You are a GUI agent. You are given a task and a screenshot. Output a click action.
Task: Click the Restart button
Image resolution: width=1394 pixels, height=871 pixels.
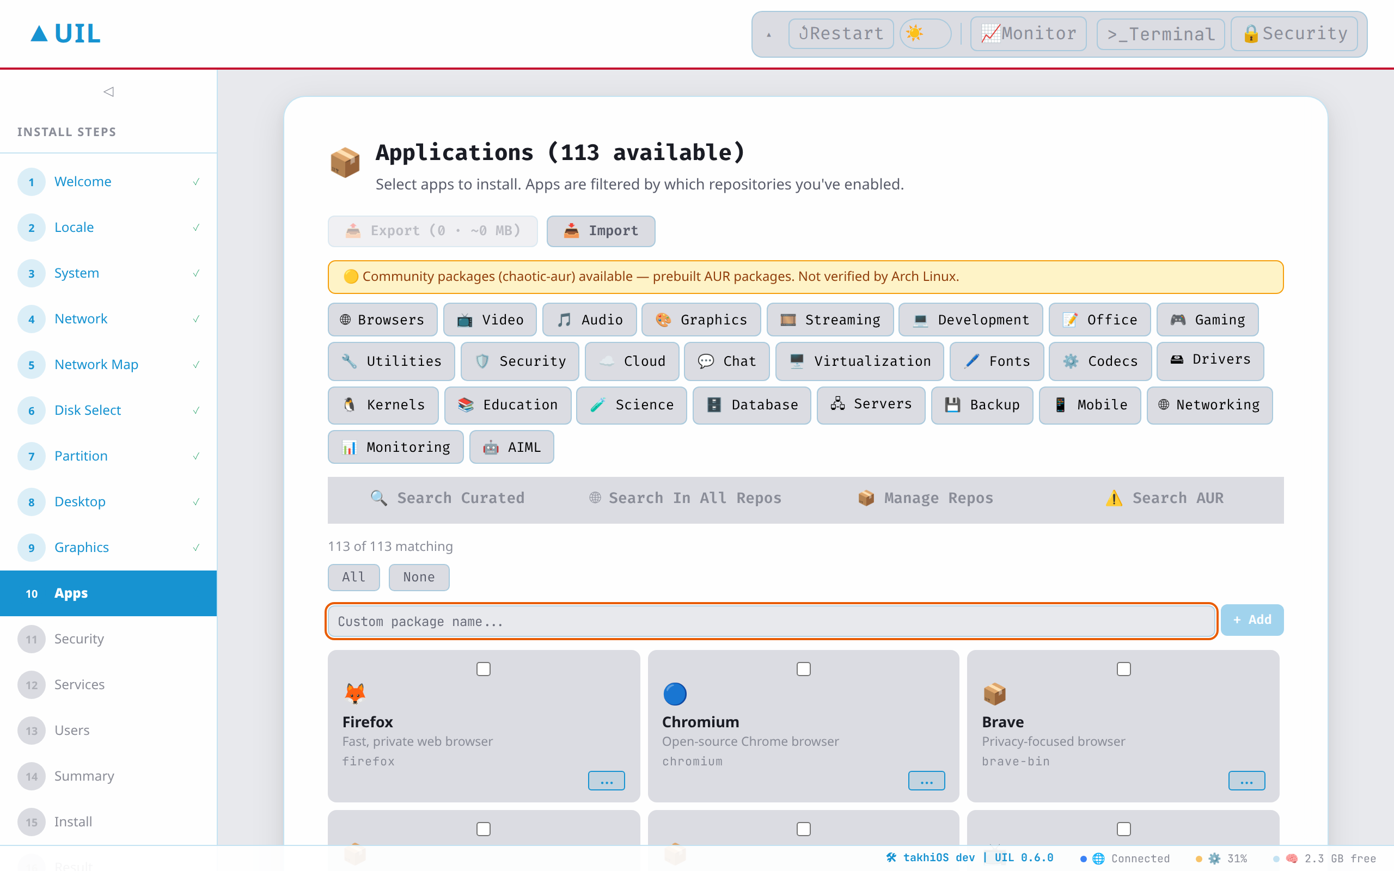click(x=841, y=34)
